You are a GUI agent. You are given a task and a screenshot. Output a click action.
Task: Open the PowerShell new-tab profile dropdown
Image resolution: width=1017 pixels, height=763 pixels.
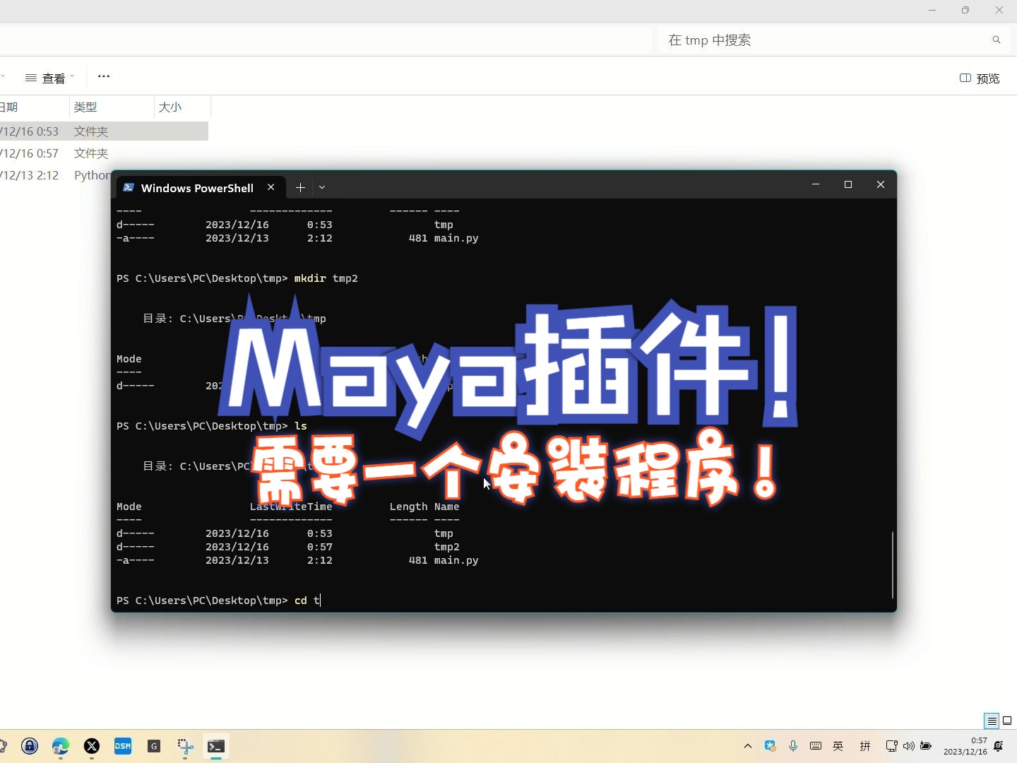tap(322, 187)
